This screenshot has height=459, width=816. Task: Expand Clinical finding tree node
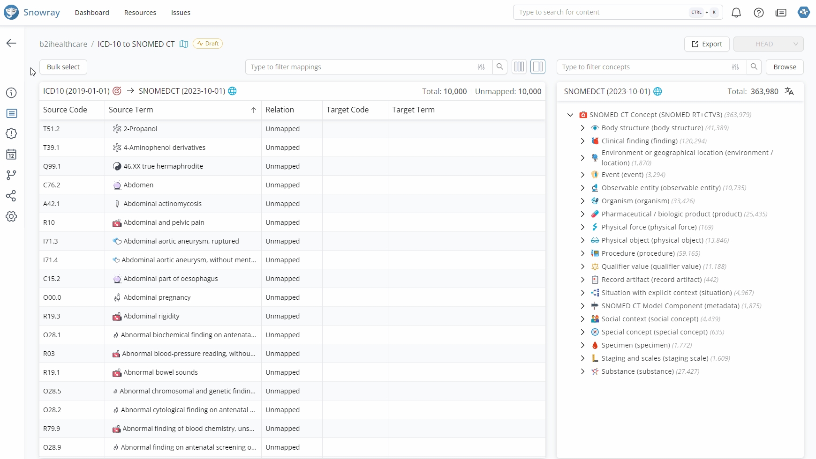[x=582, y=141]
